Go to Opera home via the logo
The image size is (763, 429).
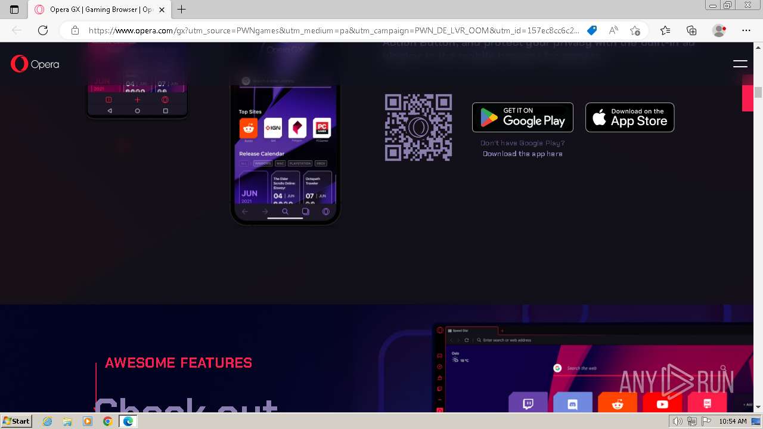(x=35, y=64)
